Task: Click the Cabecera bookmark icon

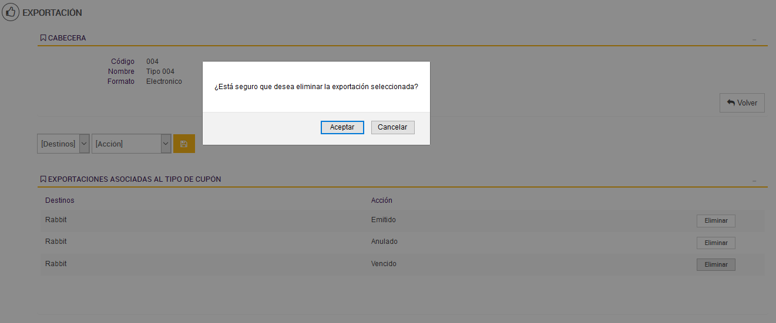Action: (43, 38)
